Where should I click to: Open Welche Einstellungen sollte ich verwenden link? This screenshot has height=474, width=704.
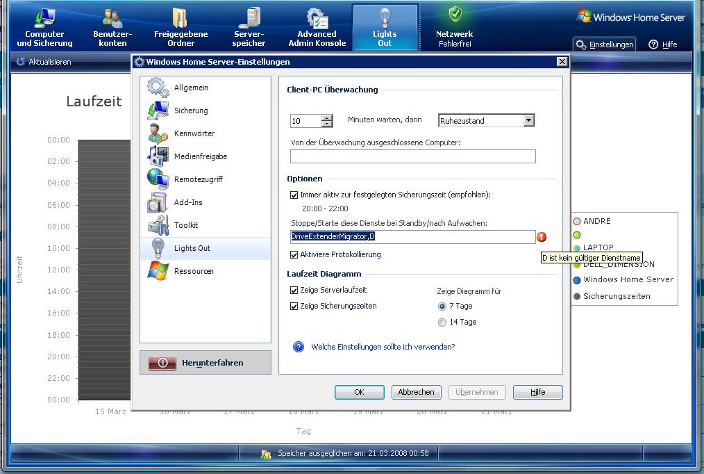point(383,347)
